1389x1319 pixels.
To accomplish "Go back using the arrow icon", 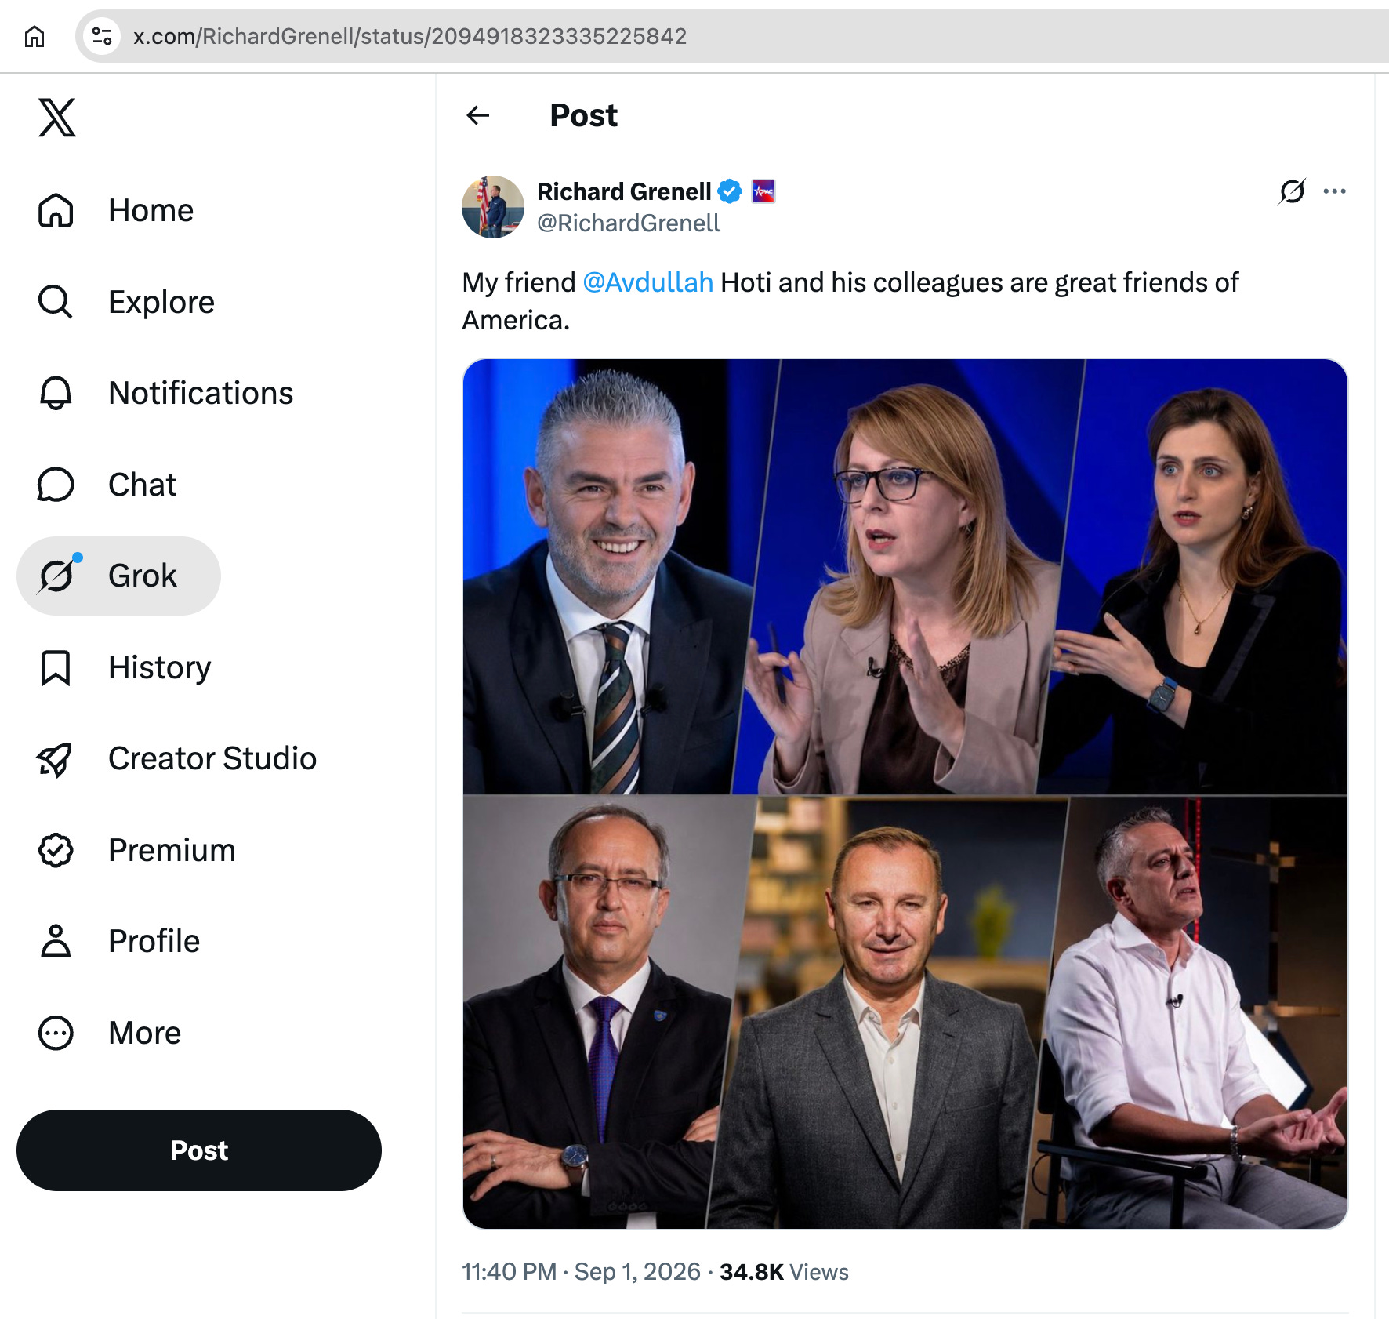I will 478,115.
